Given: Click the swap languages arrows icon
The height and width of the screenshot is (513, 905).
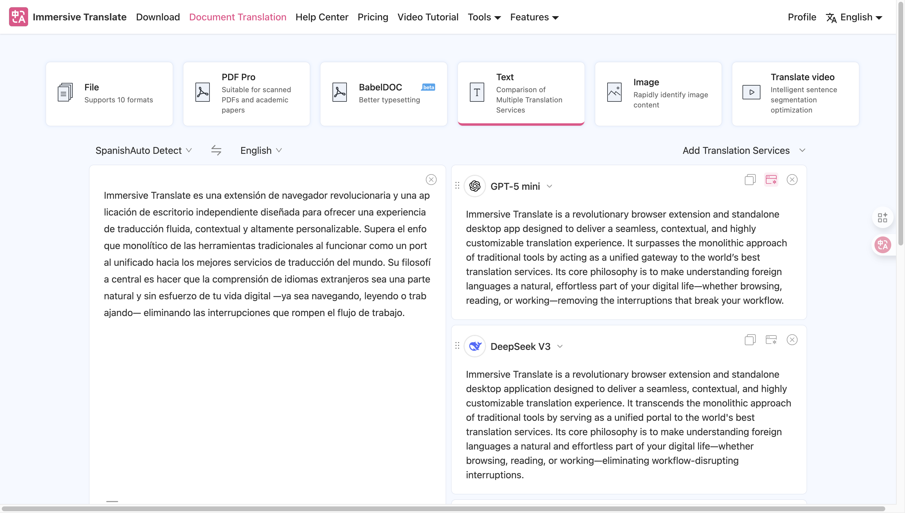Looking at the screenshot, I should 216,151.
